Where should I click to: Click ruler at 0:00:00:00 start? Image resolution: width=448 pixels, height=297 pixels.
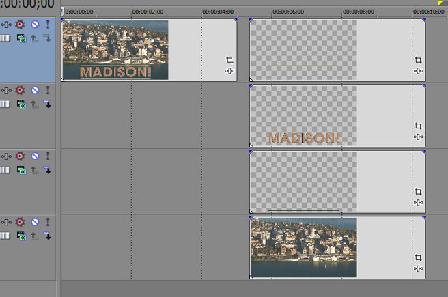(x=79, y=12)
